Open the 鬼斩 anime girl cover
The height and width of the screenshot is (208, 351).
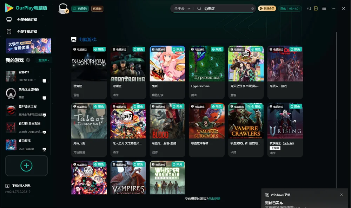tap(167, 64)
